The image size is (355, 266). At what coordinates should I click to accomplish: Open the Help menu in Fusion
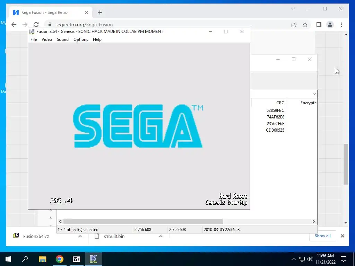point(97,39)
